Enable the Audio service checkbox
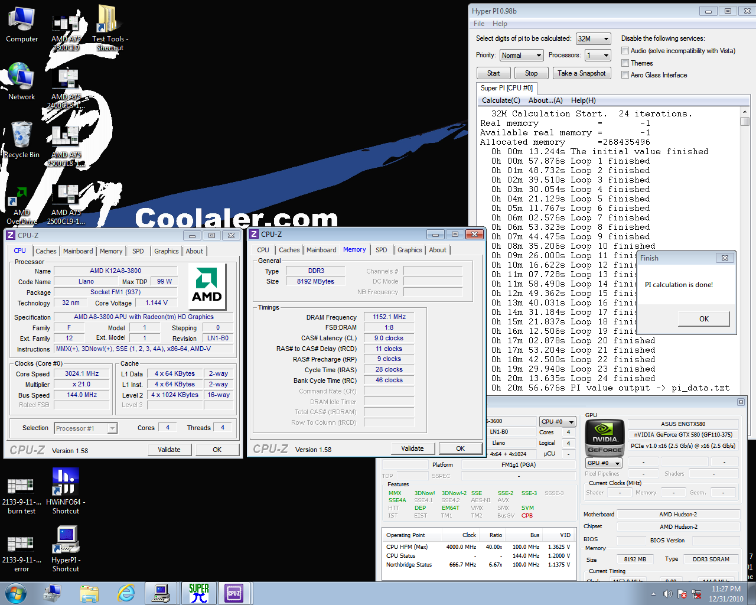Viewport: 756px width, 605px height. [625, 51]
